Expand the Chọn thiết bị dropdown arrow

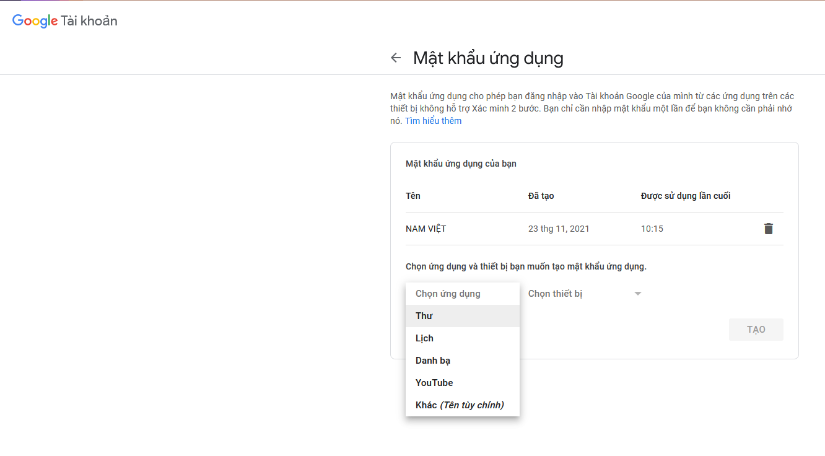(637, 294)
